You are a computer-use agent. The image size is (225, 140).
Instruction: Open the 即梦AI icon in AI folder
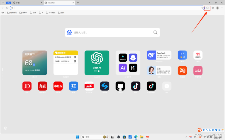(x=123, y=58)
